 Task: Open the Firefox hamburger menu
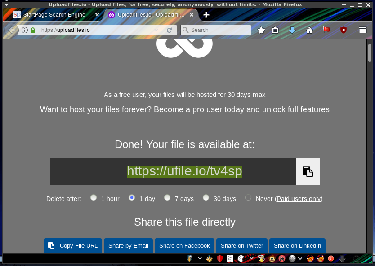pyautogui.click(x=363, y=30)
